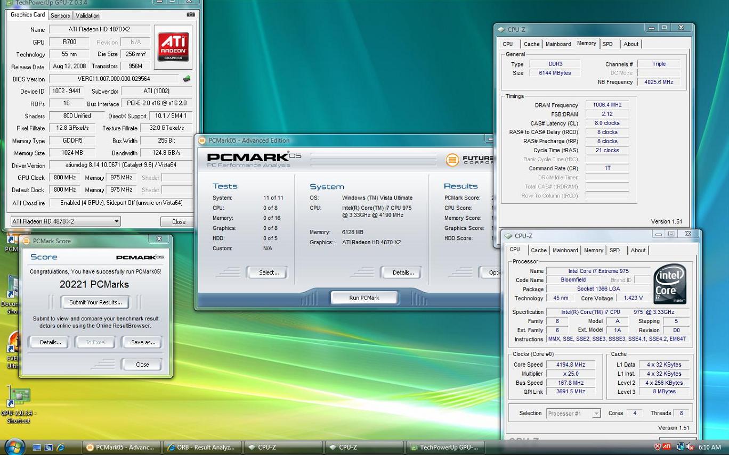Open SPD tab in lower CPU-Z processor window
This screenshot has width=729, height=455.
[x=614, y=250]
